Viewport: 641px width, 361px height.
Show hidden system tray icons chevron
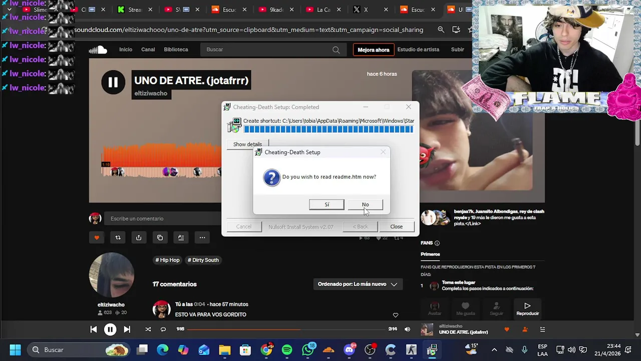(494, 349)
